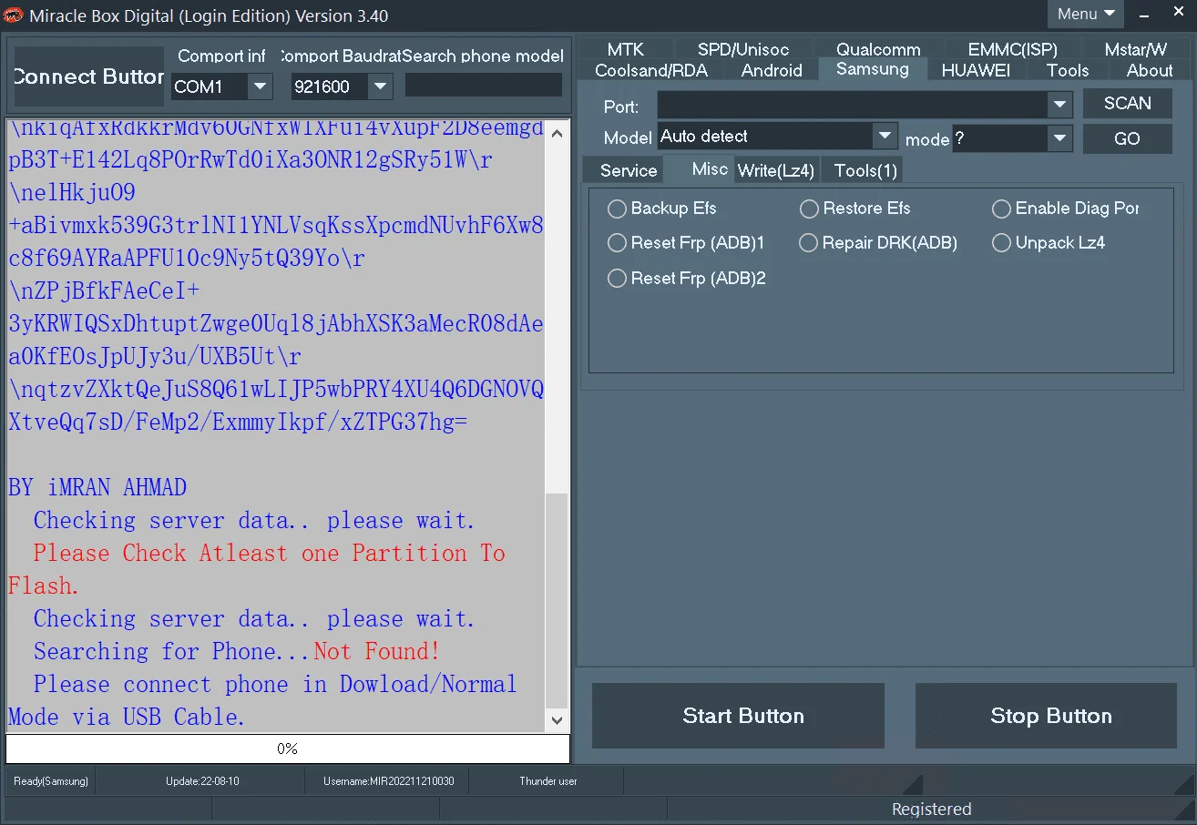Open the Menu dropdown in title bar
Viewport: 1197px width, 825px height.
point(1086,14)
